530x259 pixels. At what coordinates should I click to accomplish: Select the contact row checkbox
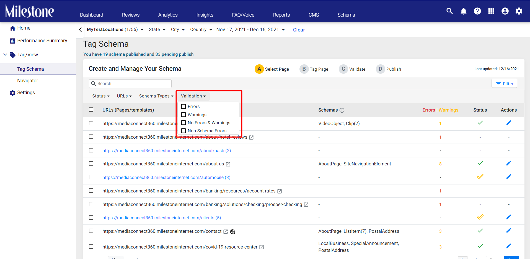coord(91,231)
